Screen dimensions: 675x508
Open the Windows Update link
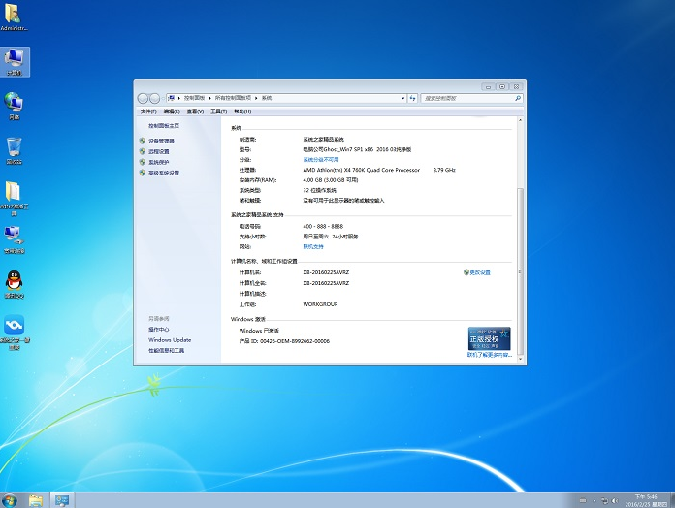point(170,340)
